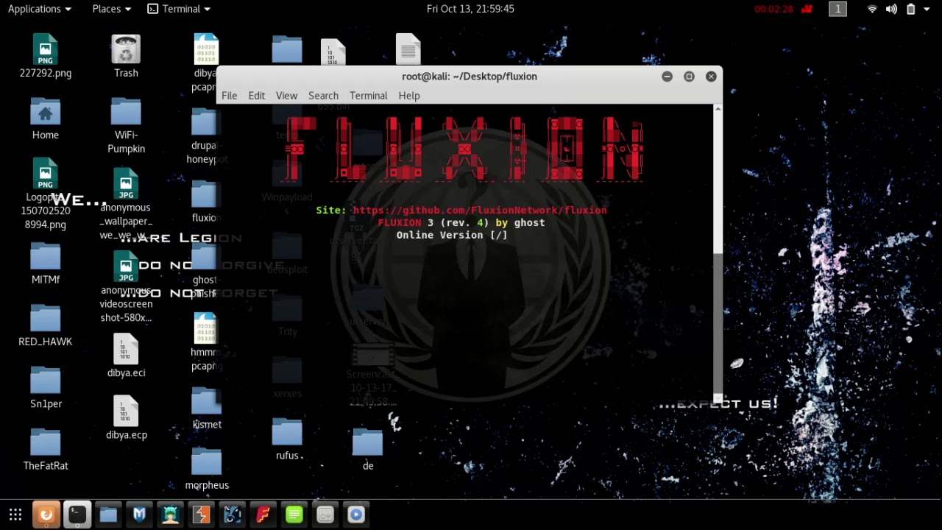Open the Files manager dock icon
Image resolution: width=942 pixels, height=530 pixels.
pos(108,515)
